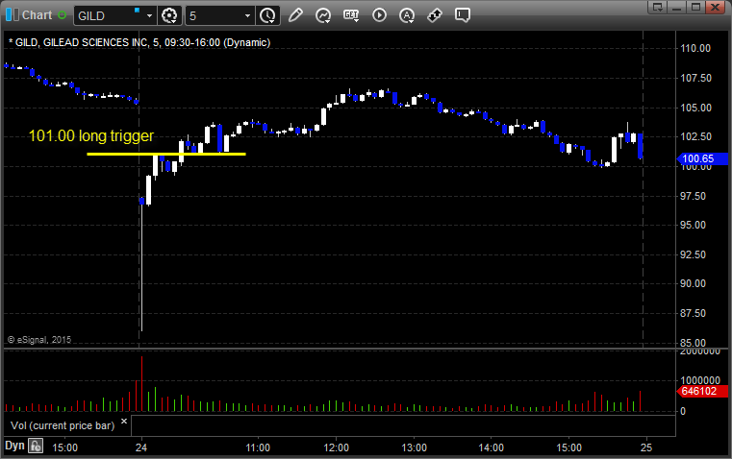Image resolution: width=732 pixels, height=459 pixels.
Task: Click the speech bubble comment icon
Action: [463, 15]
